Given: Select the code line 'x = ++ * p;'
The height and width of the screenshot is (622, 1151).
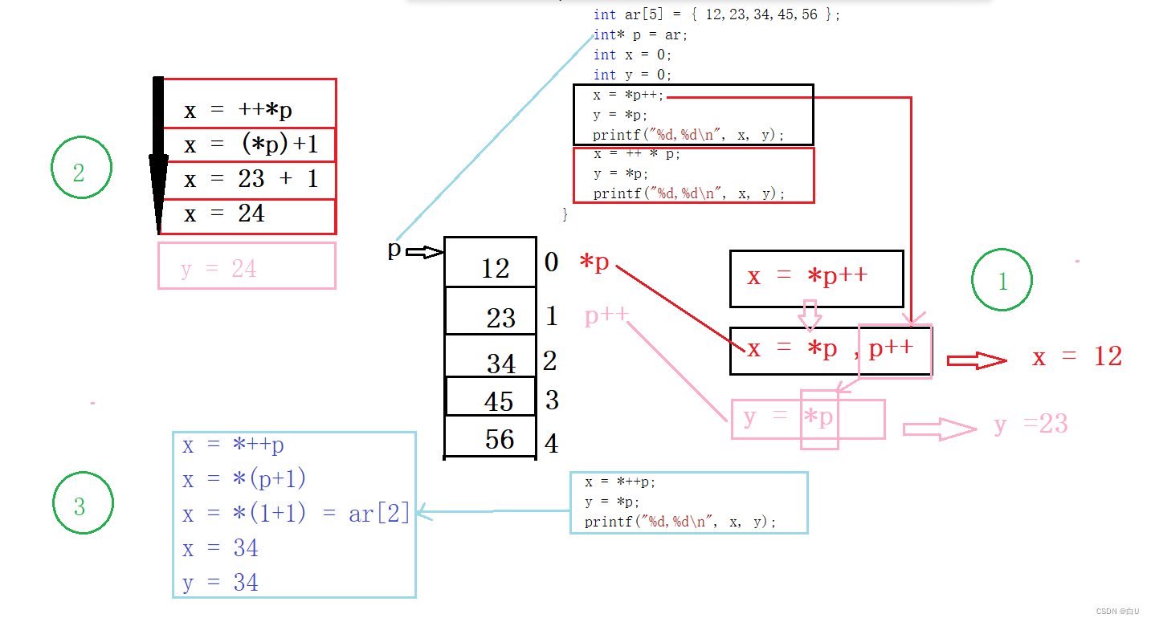Looking at the screenshot, I should coord(637,154).
